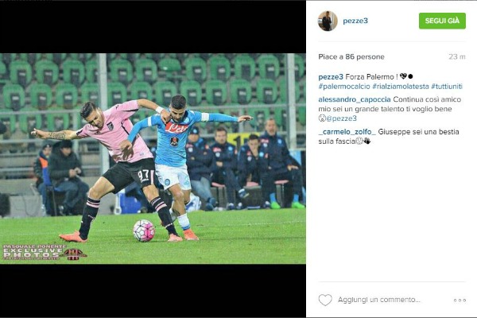This screenshot has height=318, width=477.
Task: Toggle the SEGUI GIÀ follow button
Action: (x=442, y=21)
